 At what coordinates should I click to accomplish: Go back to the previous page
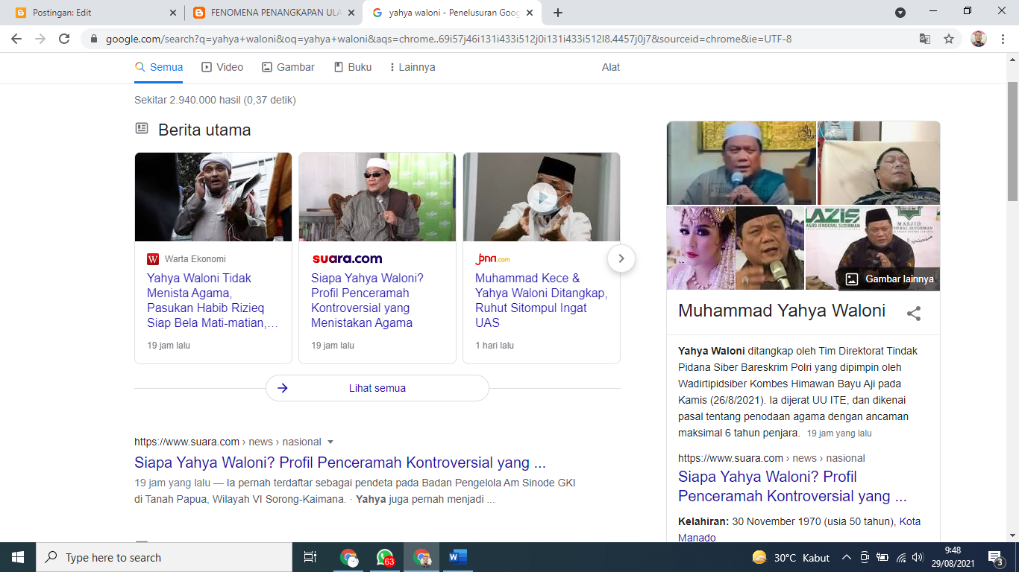click(x=16, y=39)
